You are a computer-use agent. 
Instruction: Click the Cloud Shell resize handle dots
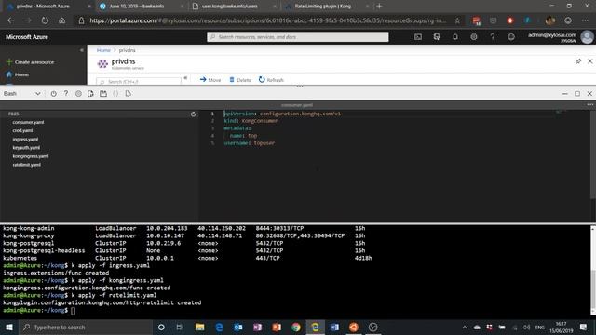(x=300, y=87)
